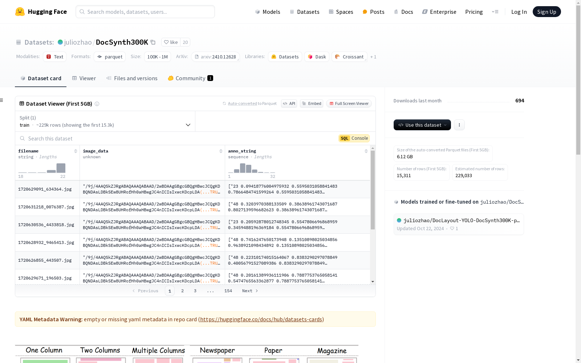581x363 pixels.
Task: Go to Next page of rows
Action: point(250,291)
